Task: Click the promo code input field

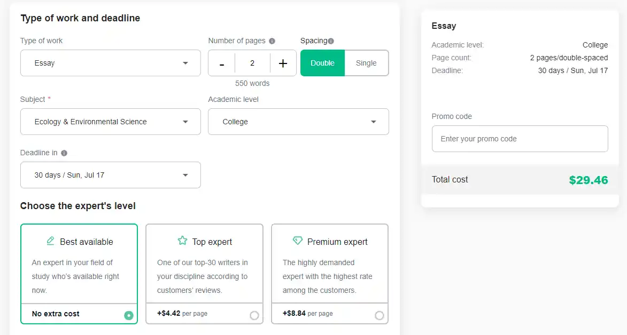Action: [x=520, y=139]
